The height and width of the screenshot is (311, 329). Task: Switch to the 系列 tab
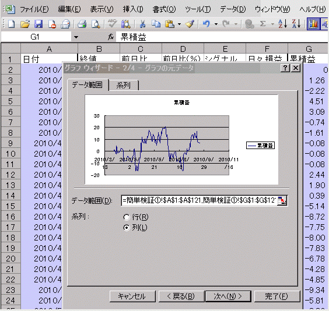pos(124,85)
